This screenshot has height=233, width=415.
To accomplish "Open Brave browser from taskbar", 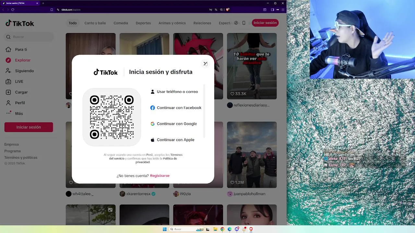I will point(251,229).
